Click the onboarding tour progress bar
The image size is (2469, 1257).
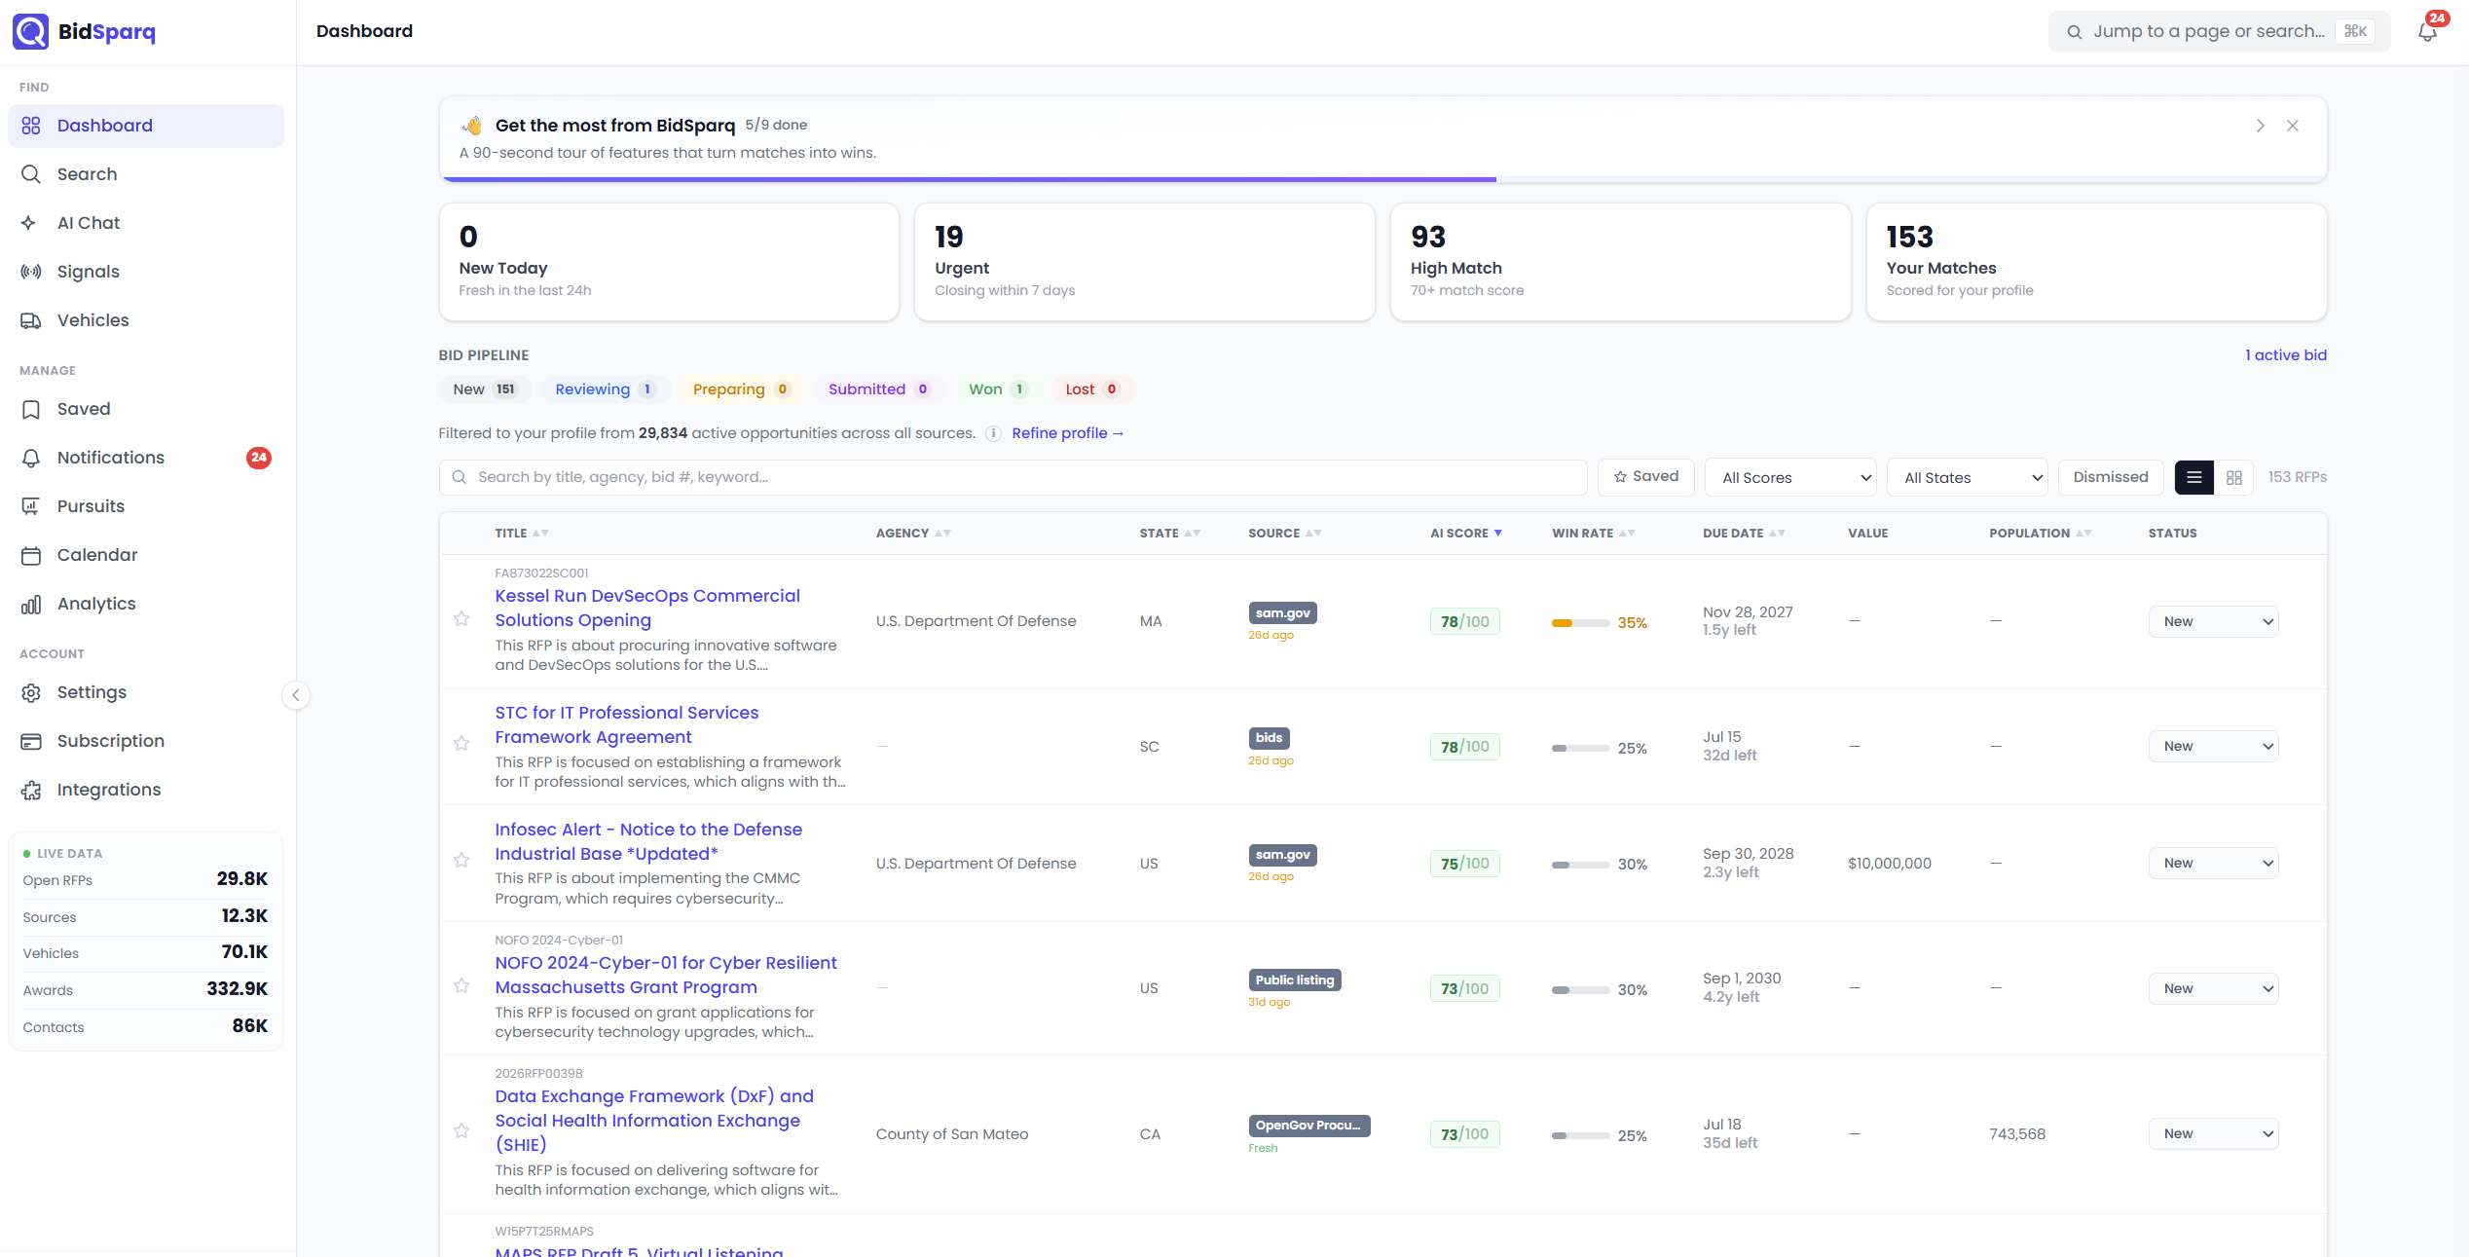point(1382,179)
